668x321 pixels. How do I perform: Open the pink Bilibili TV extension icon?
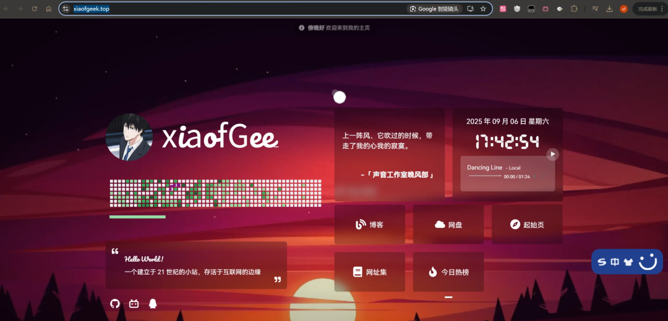pyautogui.click(x=546, y=9)
